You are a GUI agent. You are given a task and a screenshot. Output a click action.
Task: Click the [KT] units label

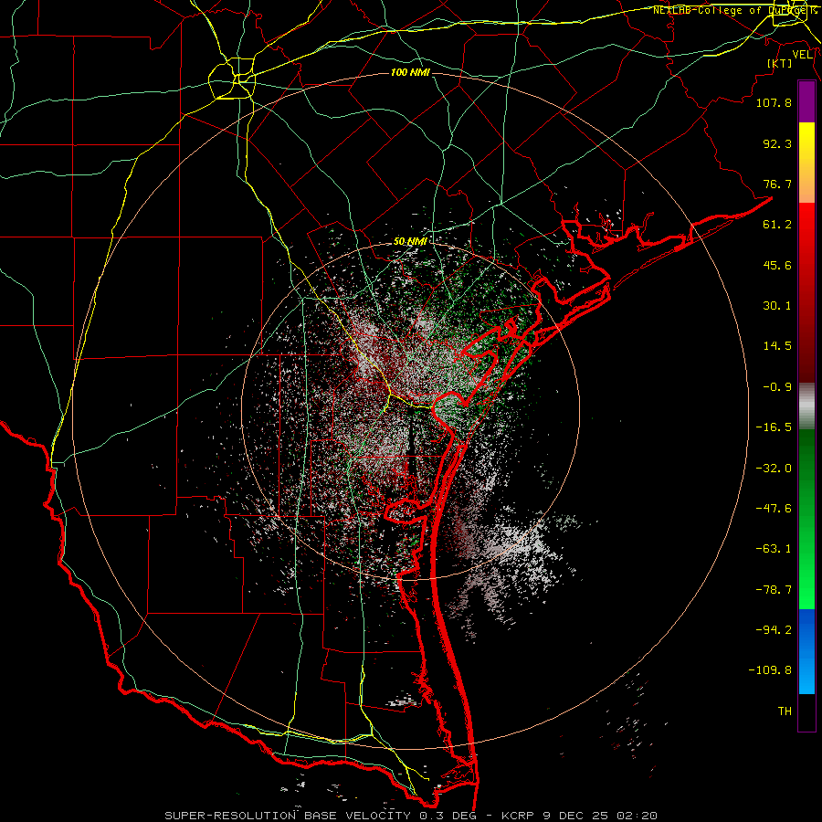780,63
